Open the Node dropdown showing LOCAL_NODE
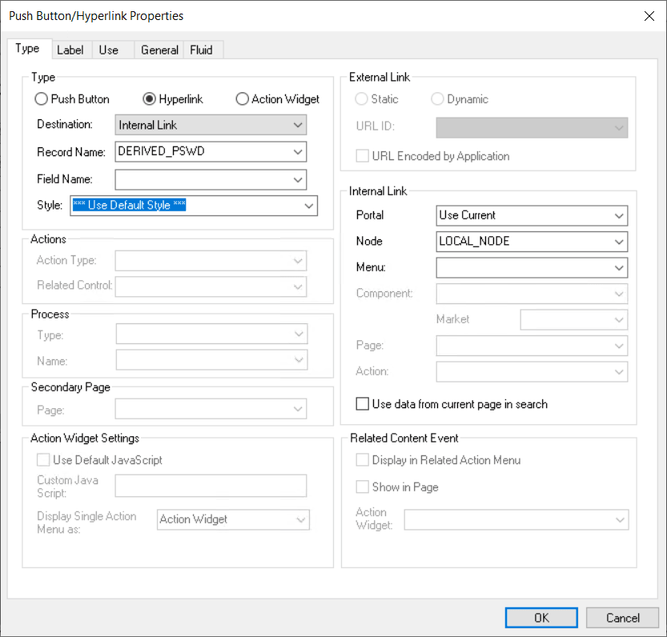This screenshot has width=667, height=637. (619, 242)
